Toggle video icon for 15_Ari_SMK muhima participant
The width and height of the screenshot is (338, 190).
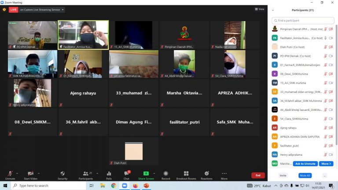(x=331, y=83)
